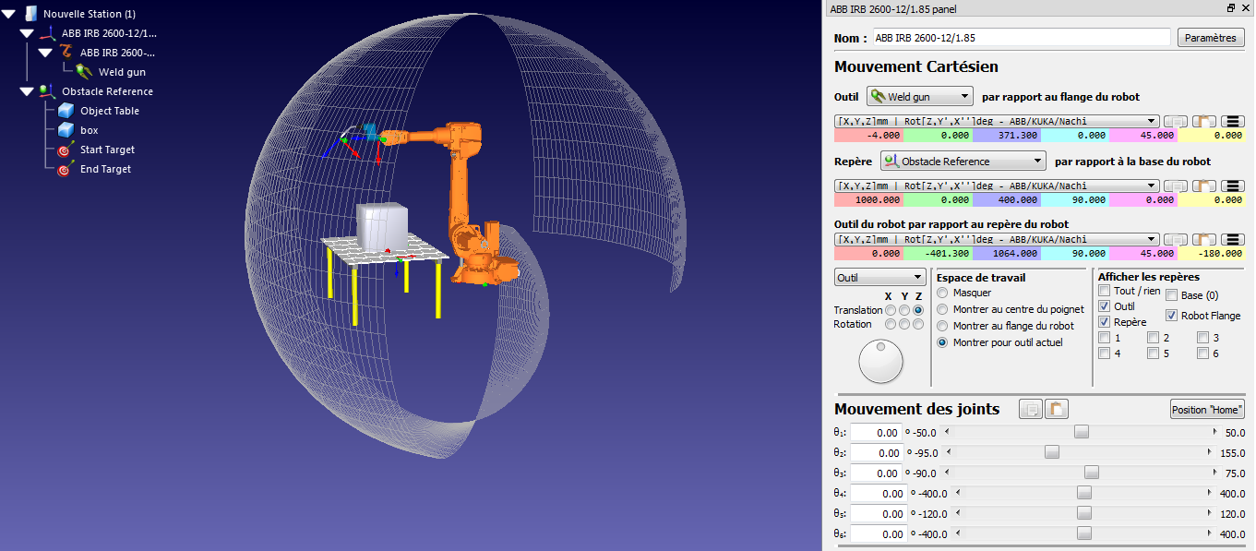Image resolution: width=1256 pixels, height=551 pixels.
Task: Collapse the ABB IRB 2600-12/1... frame node
Action: tap(27, 33)
